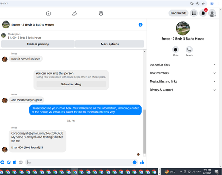
Task: Expand the Media, files and links section
Action: point(182,81)
